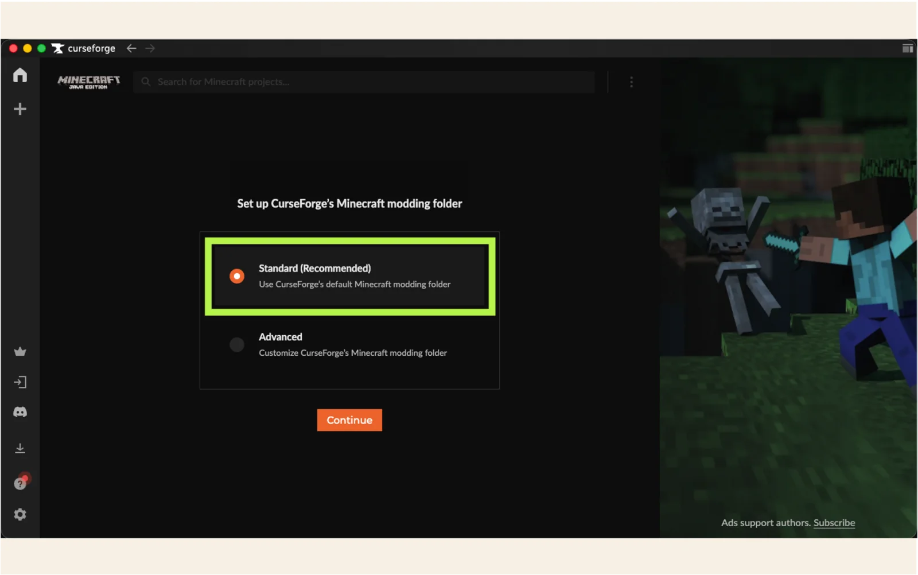Click the 'Advanced' label text
This screenshot has width=918, height=575.
tap(280, 337)
